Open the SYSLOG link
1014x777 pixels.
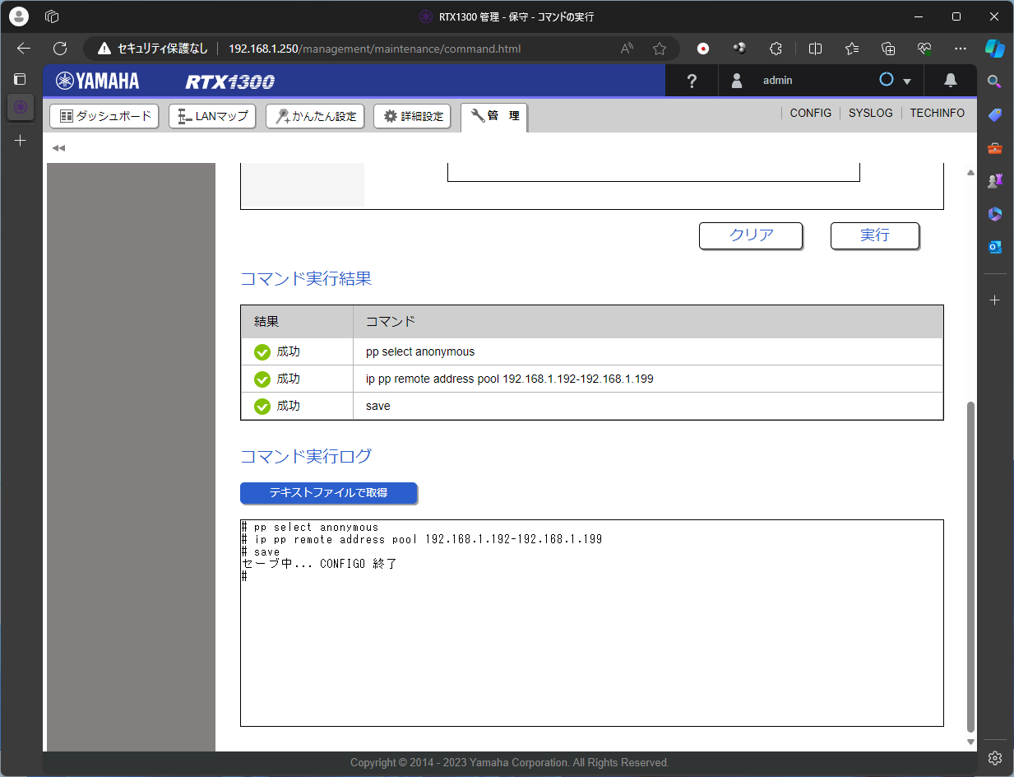[x=870, y=113]
